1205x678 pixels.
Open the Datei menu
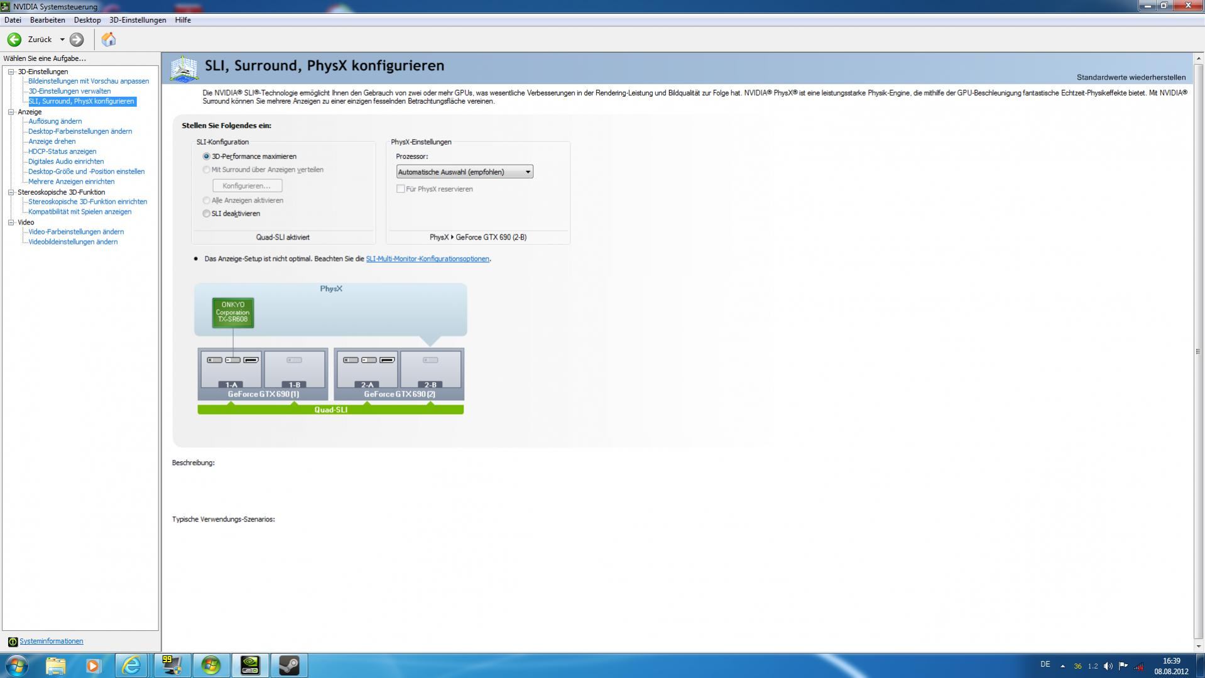(x=13, y=20)
